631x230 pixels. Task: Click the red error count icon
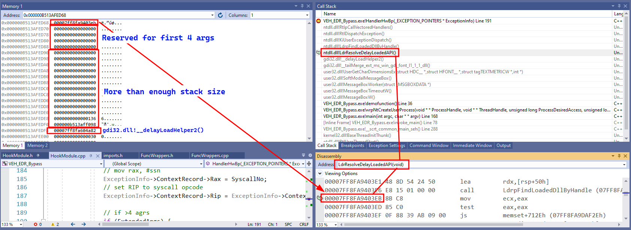click(36, 224)
